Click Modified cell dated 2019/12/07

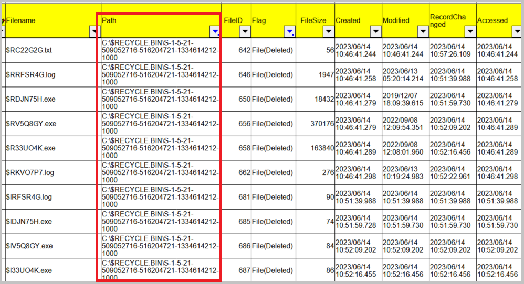click(x=405, y=100)
